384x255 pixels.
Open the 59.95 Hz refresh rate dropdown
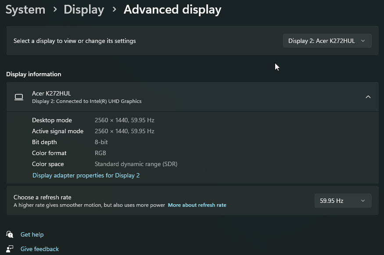click(x=343, y=201)
